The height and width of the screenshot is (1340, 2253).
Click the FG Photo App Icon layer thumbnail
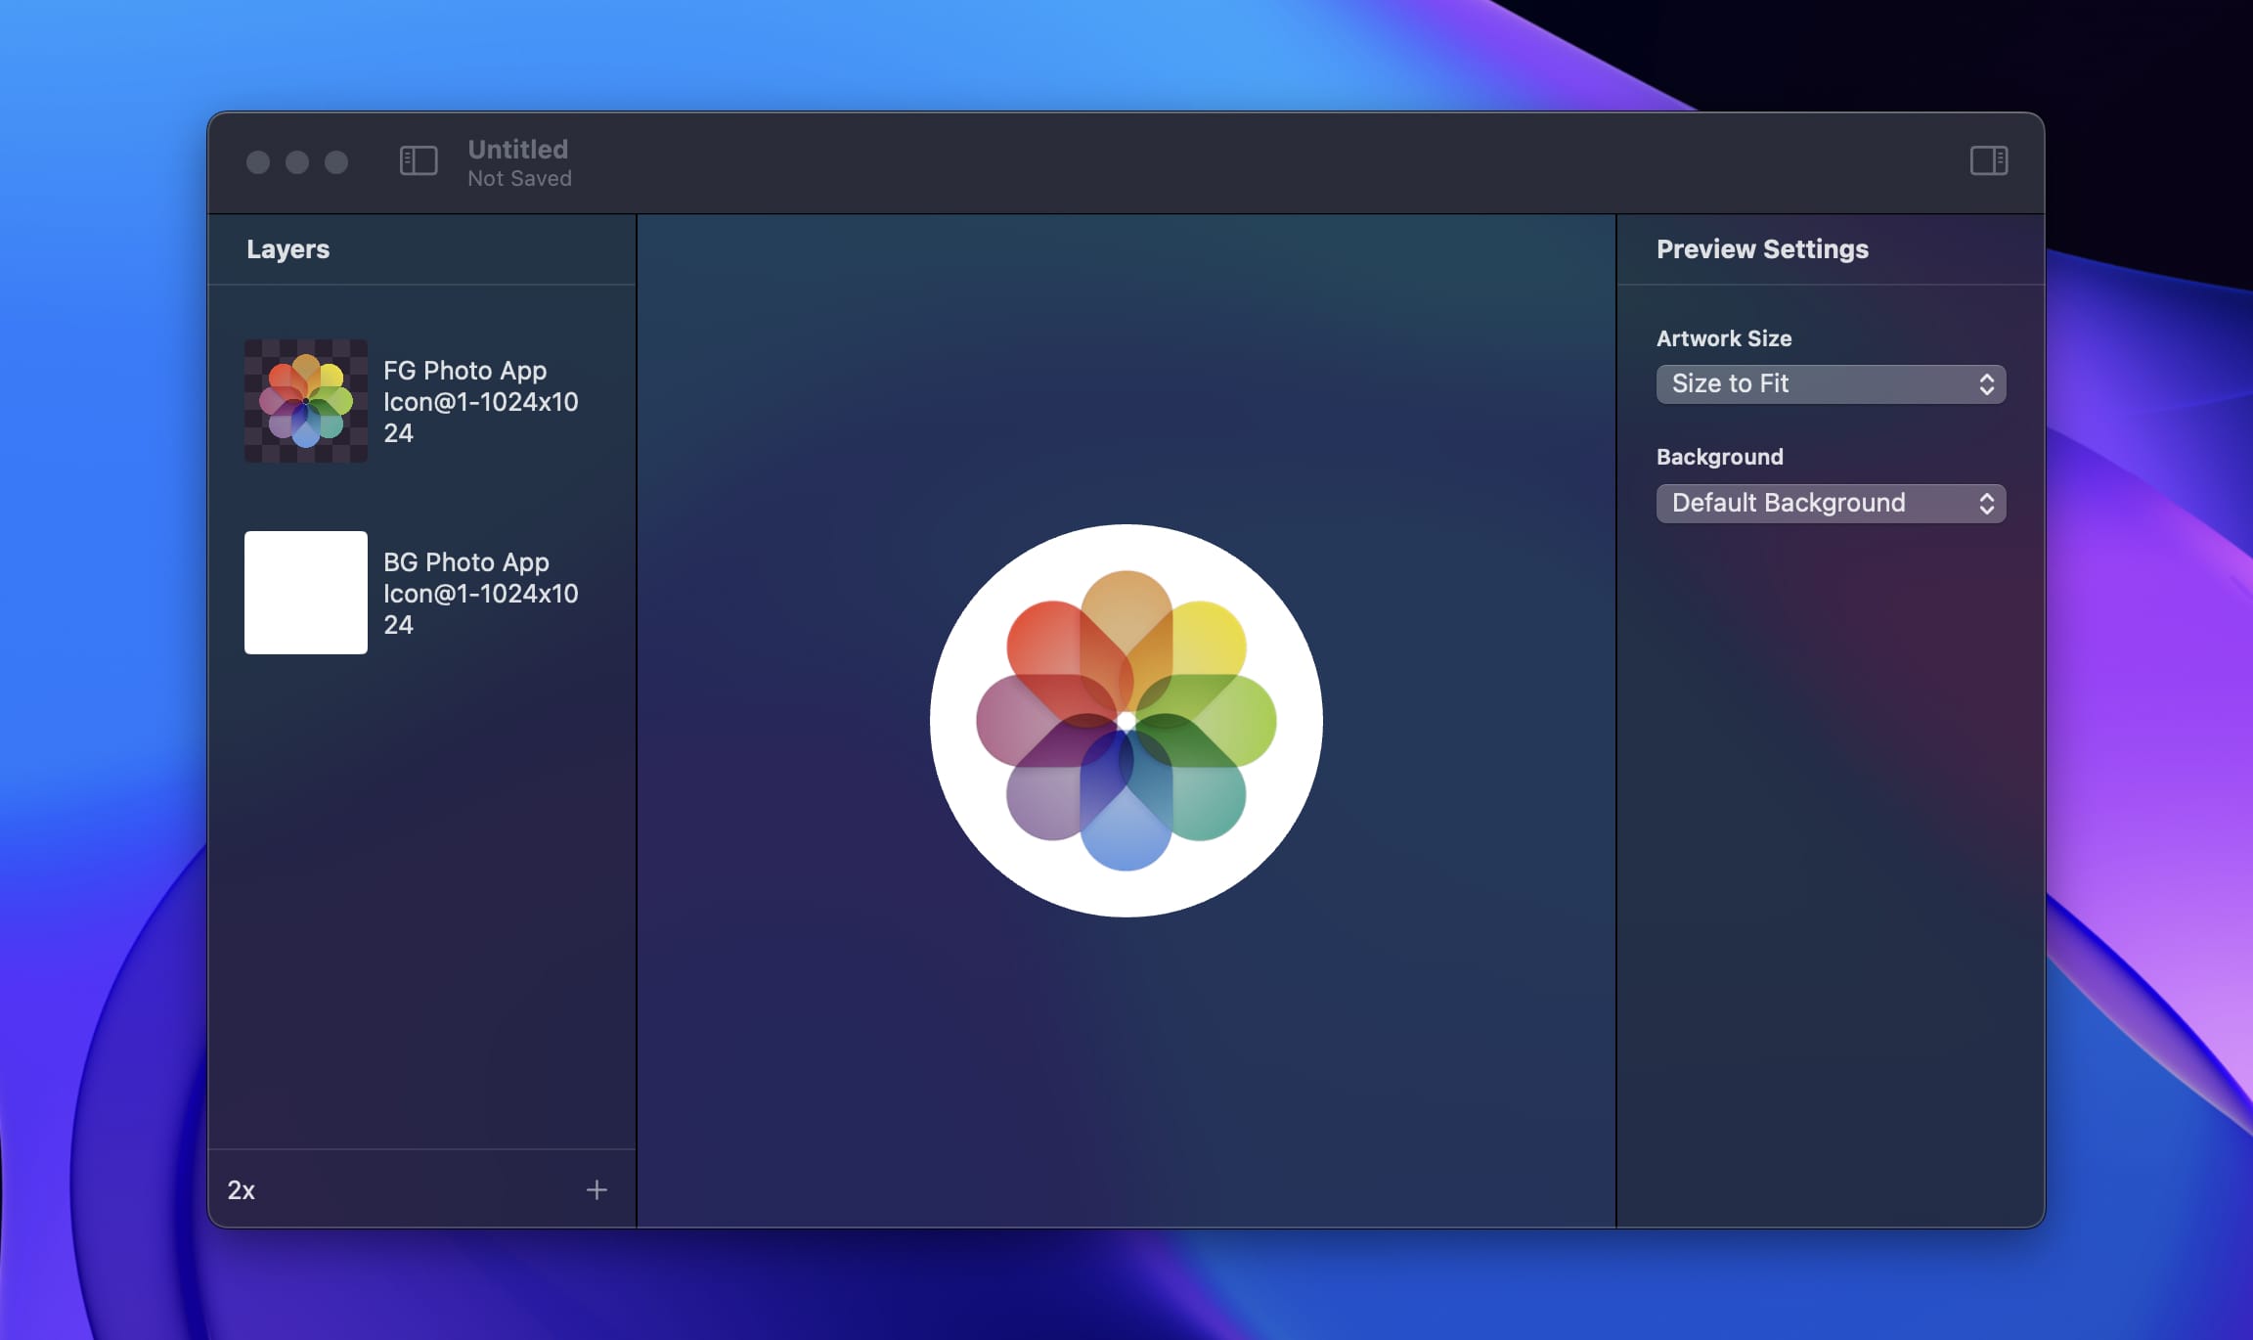point(304,401)
